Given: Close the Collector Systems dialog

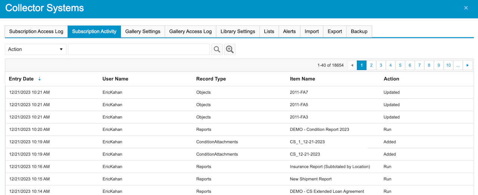Looking at the screenshot, I should pos(466,8).
